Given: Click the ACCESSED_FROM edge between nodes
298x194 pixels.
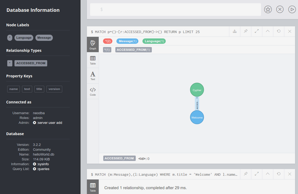Looking at the screenshot, I should pyautogui.click(x=197, y=104).
